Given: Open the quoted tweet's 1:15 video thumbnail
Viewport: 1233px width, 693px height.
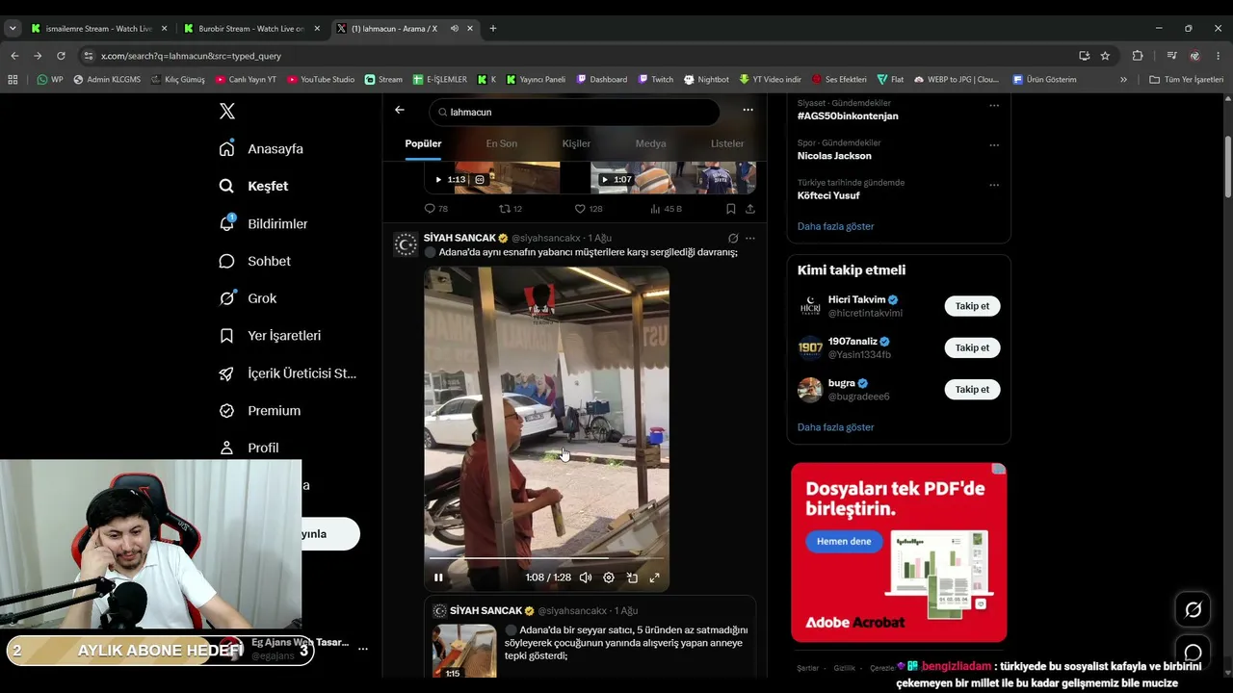Looking at the screenshot, I should tap(464, 651).
